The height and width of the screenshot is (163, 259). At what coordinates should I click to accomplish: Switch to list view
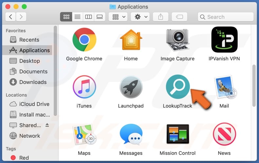pos(77,17)
